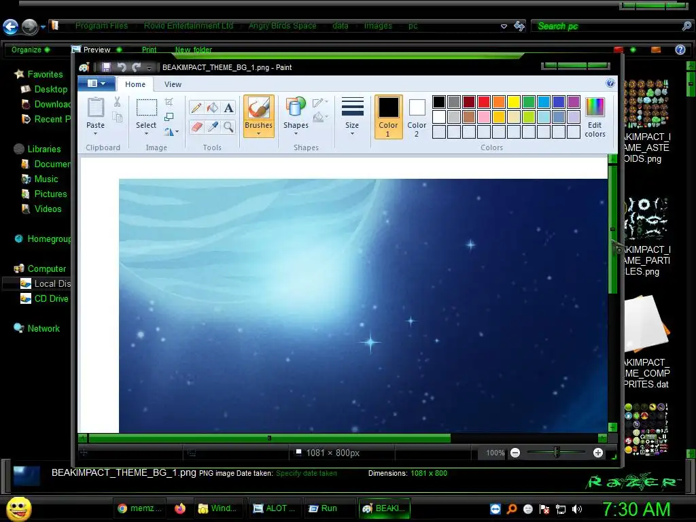Open the Shapes gallery dropdown
This screenshot has width=696, height=522.
(296, 133)
